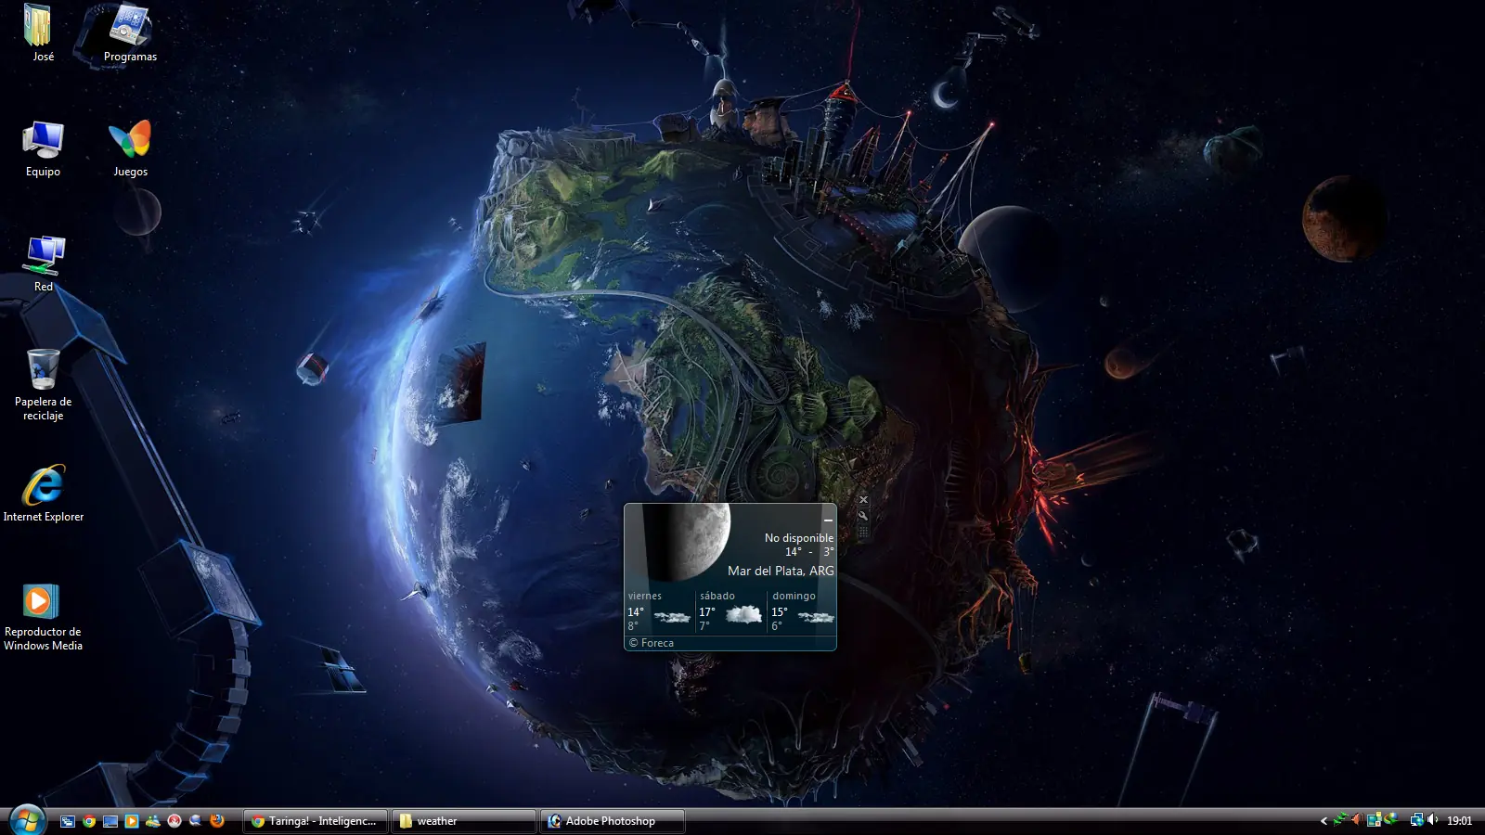
Task: Click the Mar del Plata, ARG location
Action: 781,571
